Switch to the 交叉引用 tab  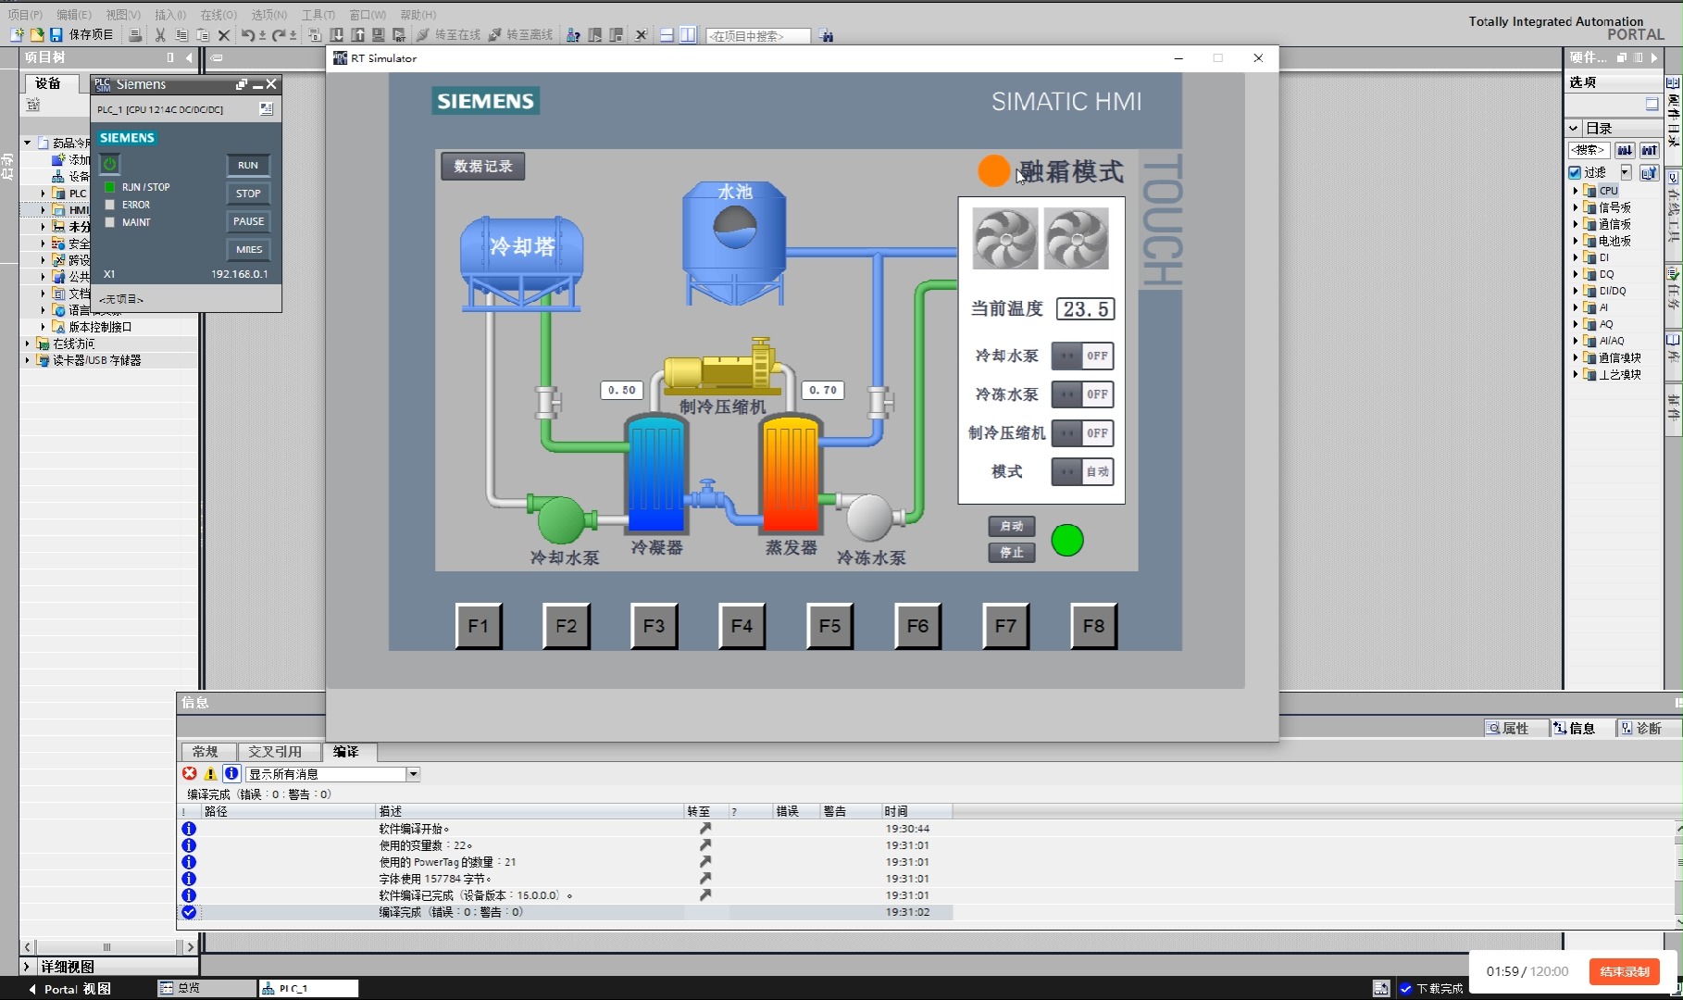click(275, 752)
